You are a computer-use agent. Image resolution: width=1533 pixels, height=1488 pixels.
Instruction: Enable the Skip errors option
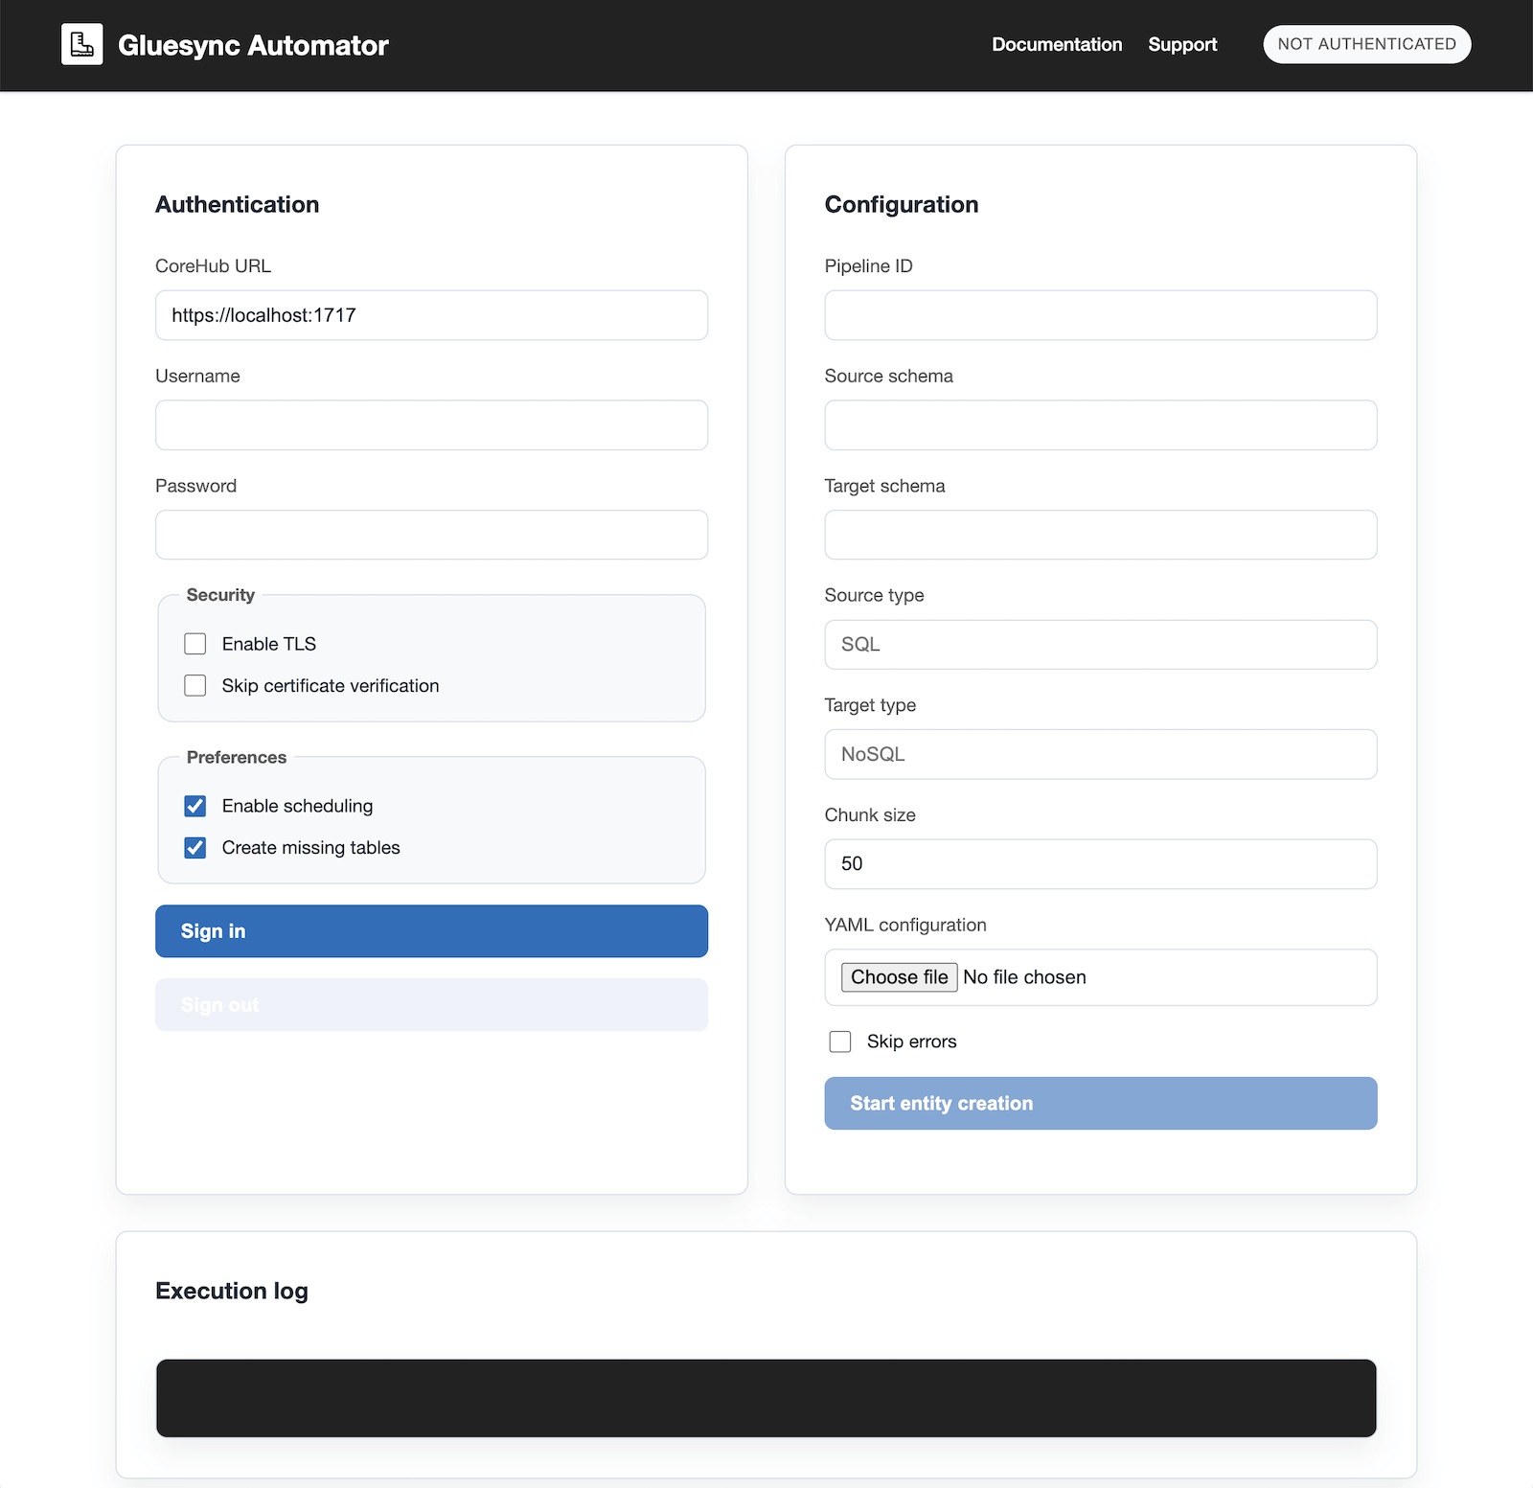(840, 1042)
